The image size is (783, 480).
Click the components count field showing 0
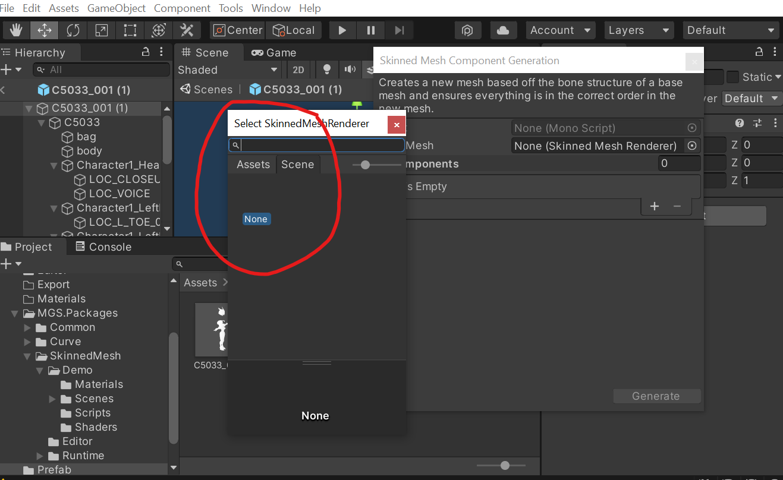point(680,163)
